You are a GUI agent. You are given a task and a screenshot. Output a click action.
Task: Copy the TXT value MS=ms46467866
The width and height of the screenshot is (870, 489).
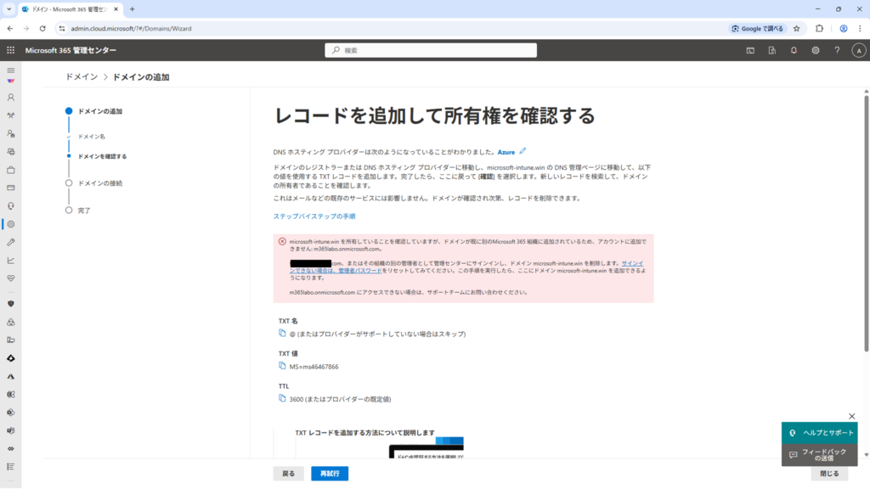282,366
